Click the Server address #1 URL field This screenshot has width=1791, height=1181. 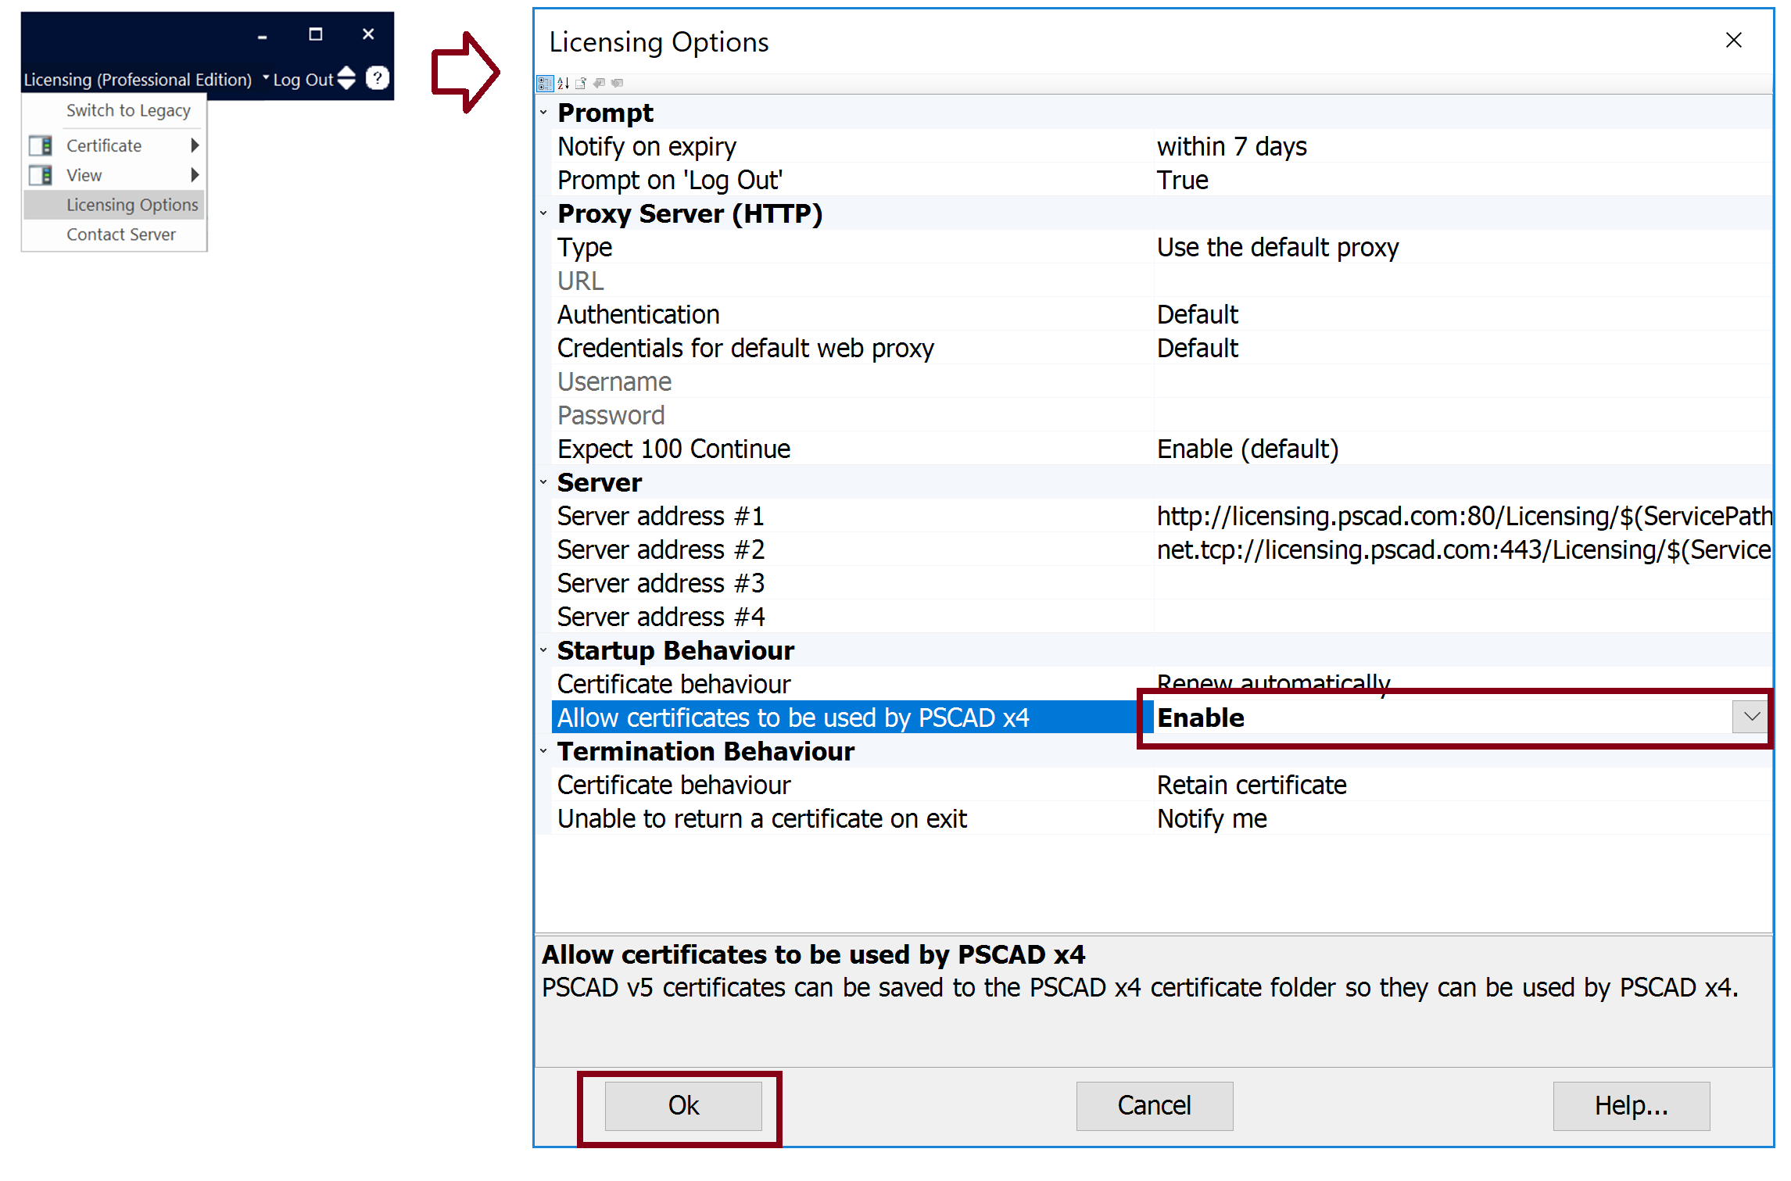point(1463,516)
